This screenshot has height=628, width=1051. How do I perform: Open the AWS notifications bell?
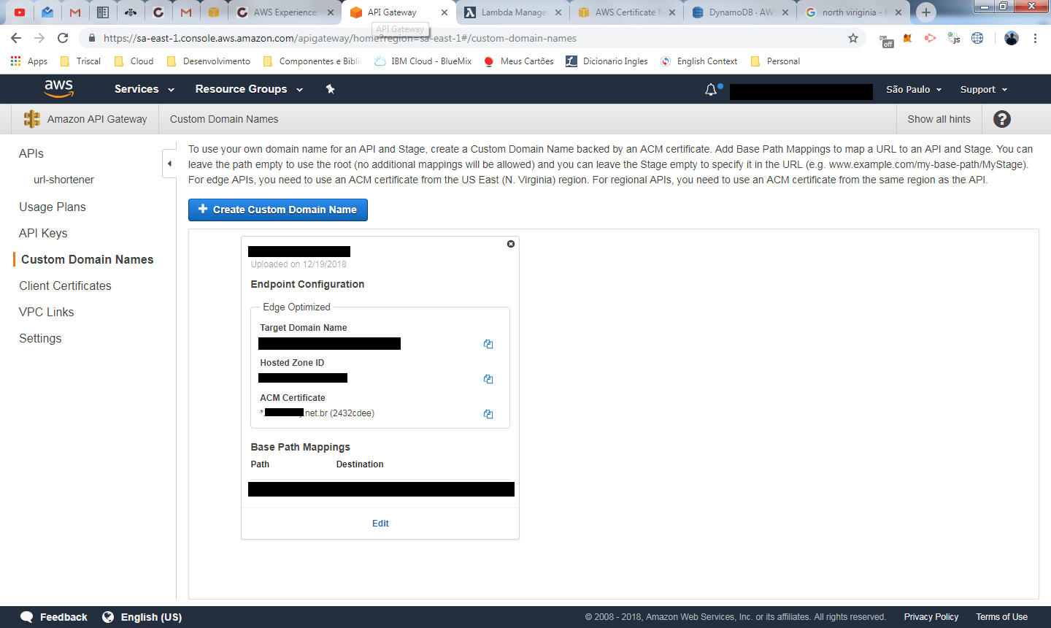tap(712, 89)
